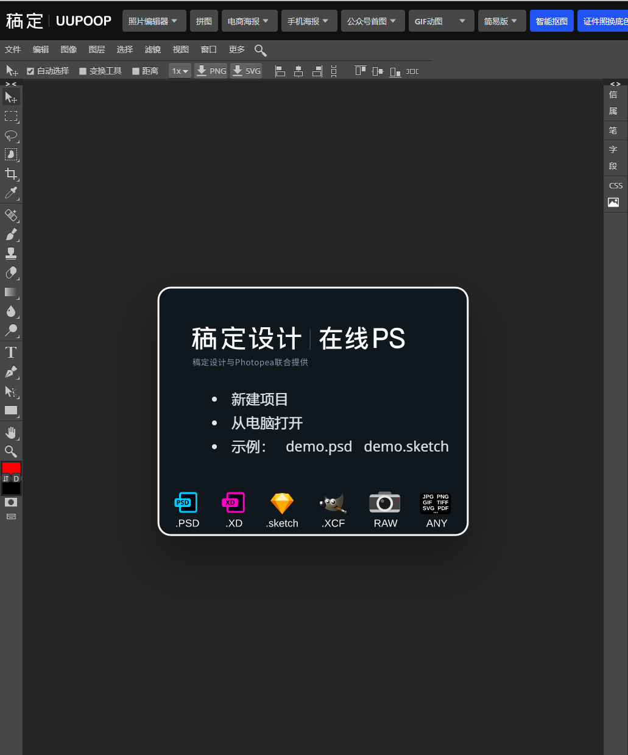Enable the 变换工具 checkbox
This screenshot has width=628, height=755.
point(83,71)
